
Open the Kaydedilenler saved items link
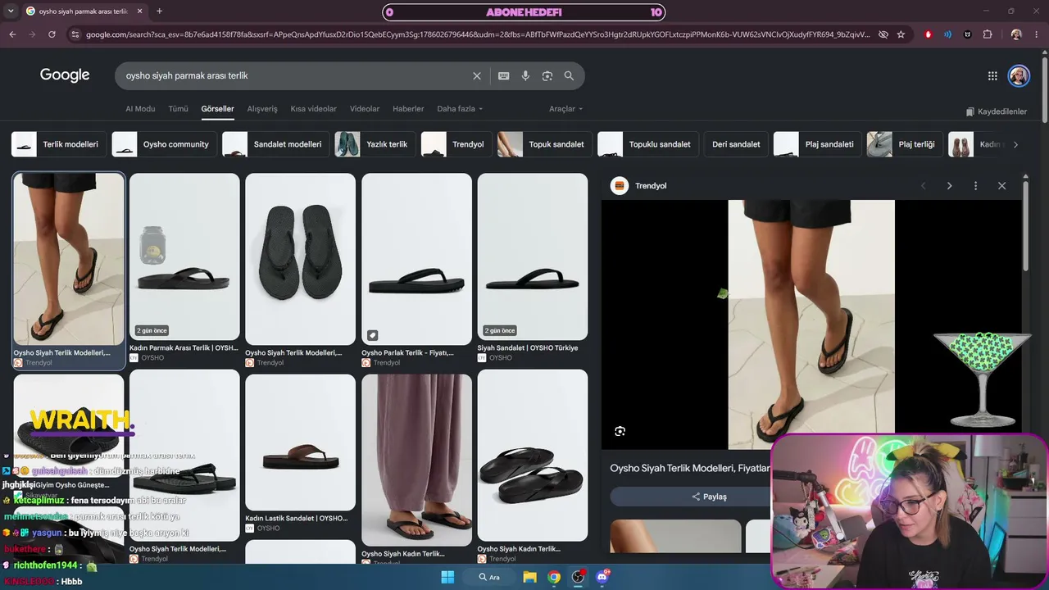tap(997, 111)
